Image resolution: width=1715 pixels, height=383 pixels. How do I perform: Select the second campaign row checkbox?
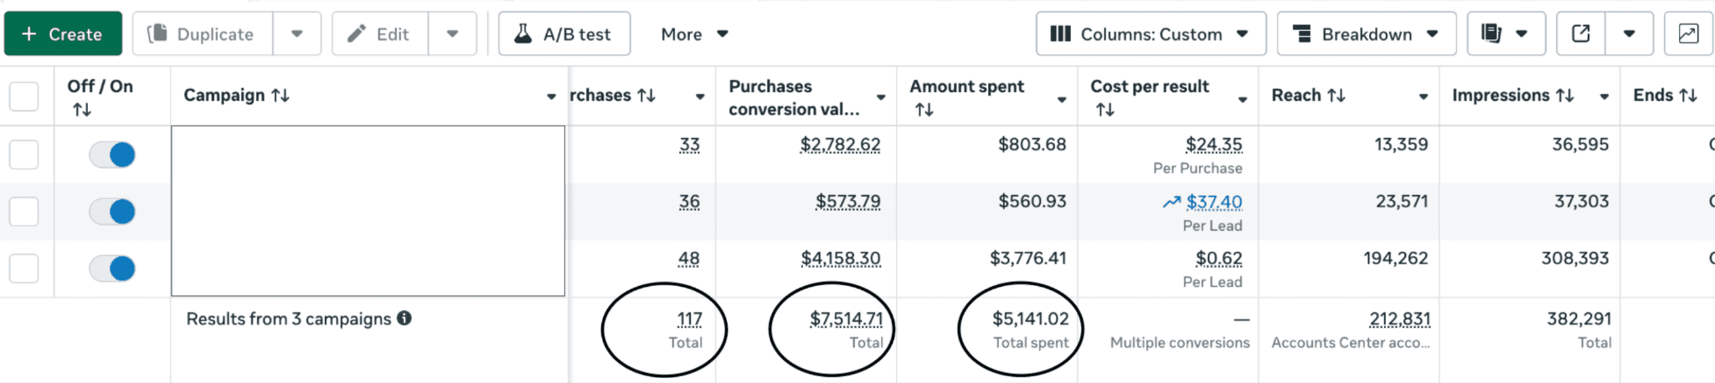click(x=23, y=212)
